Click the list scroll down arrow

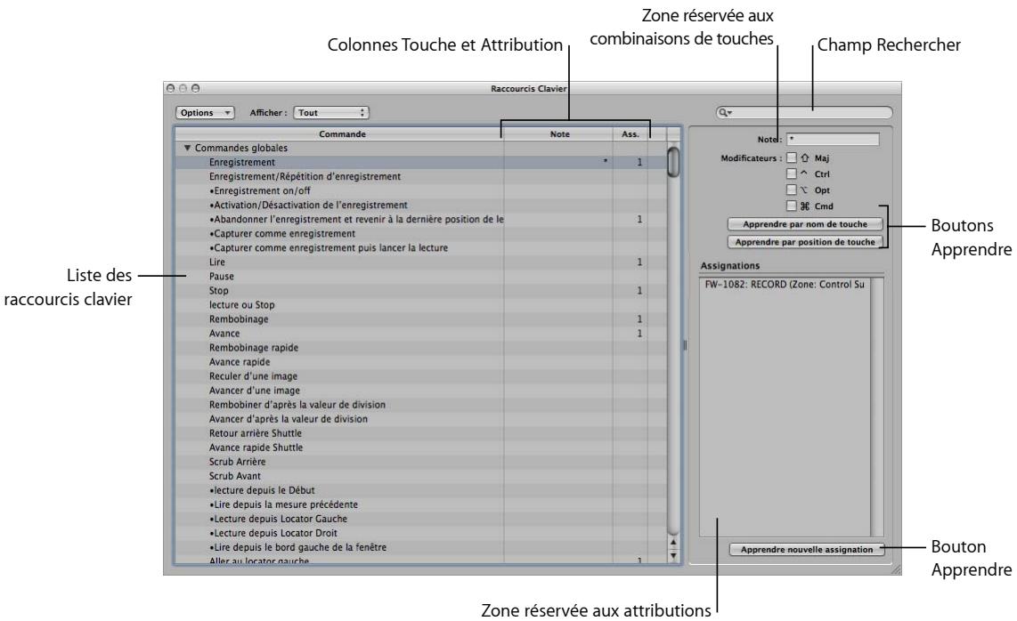pos(673,555)
